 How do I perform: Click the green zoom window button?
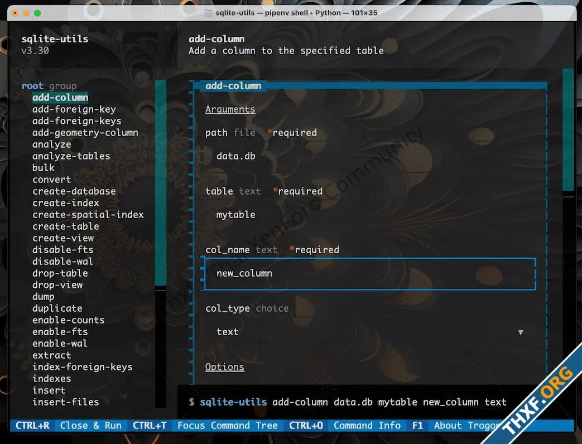pos(37,13)
